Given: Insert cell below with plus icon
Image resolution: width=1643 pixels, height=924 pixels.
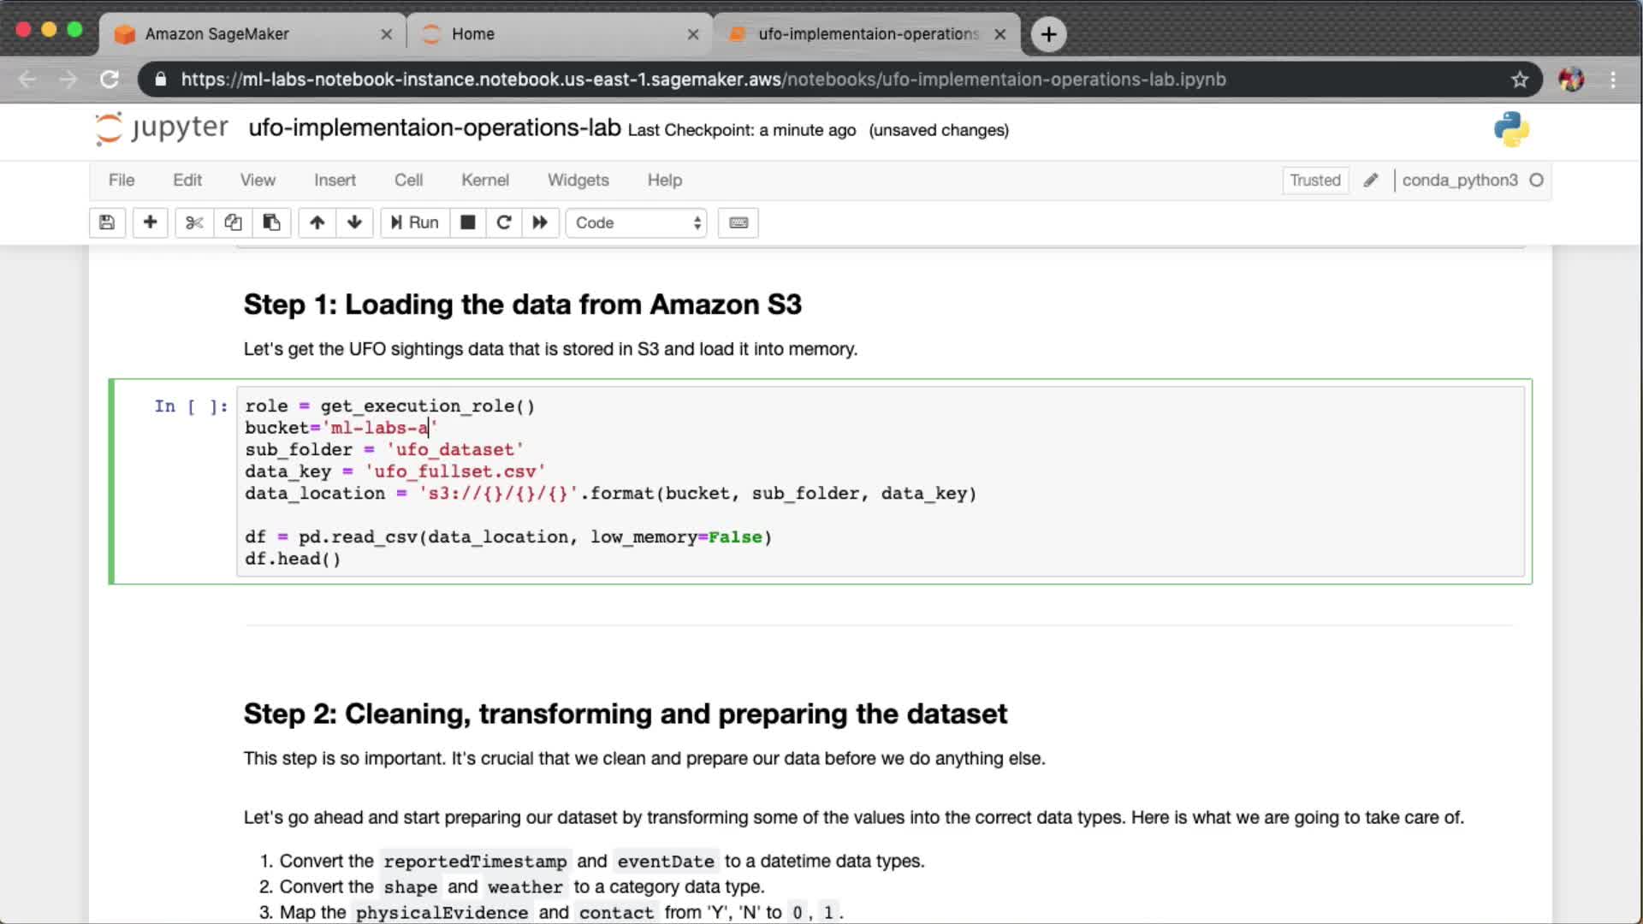Looking at the screenshot, I should click(x=150, y=222).
